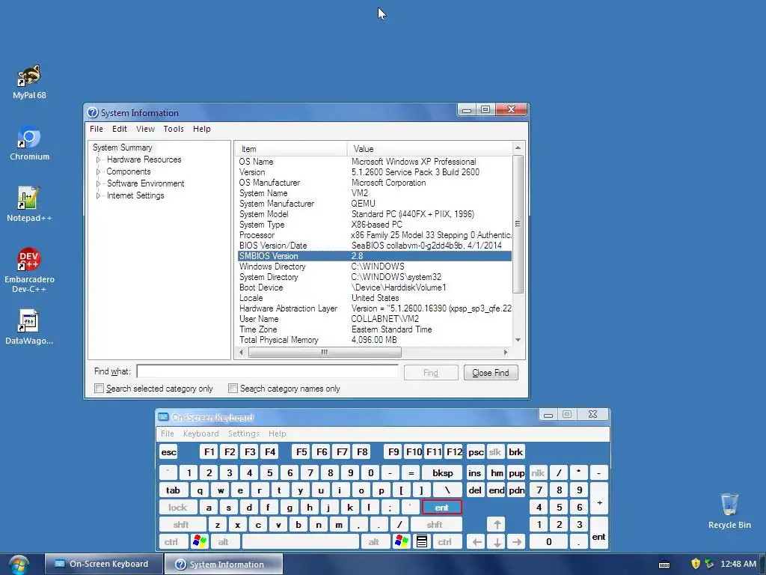This screenshot has width=766, height=575.
Task: Launch Chromium from the desktop
Action: (29, 143)
